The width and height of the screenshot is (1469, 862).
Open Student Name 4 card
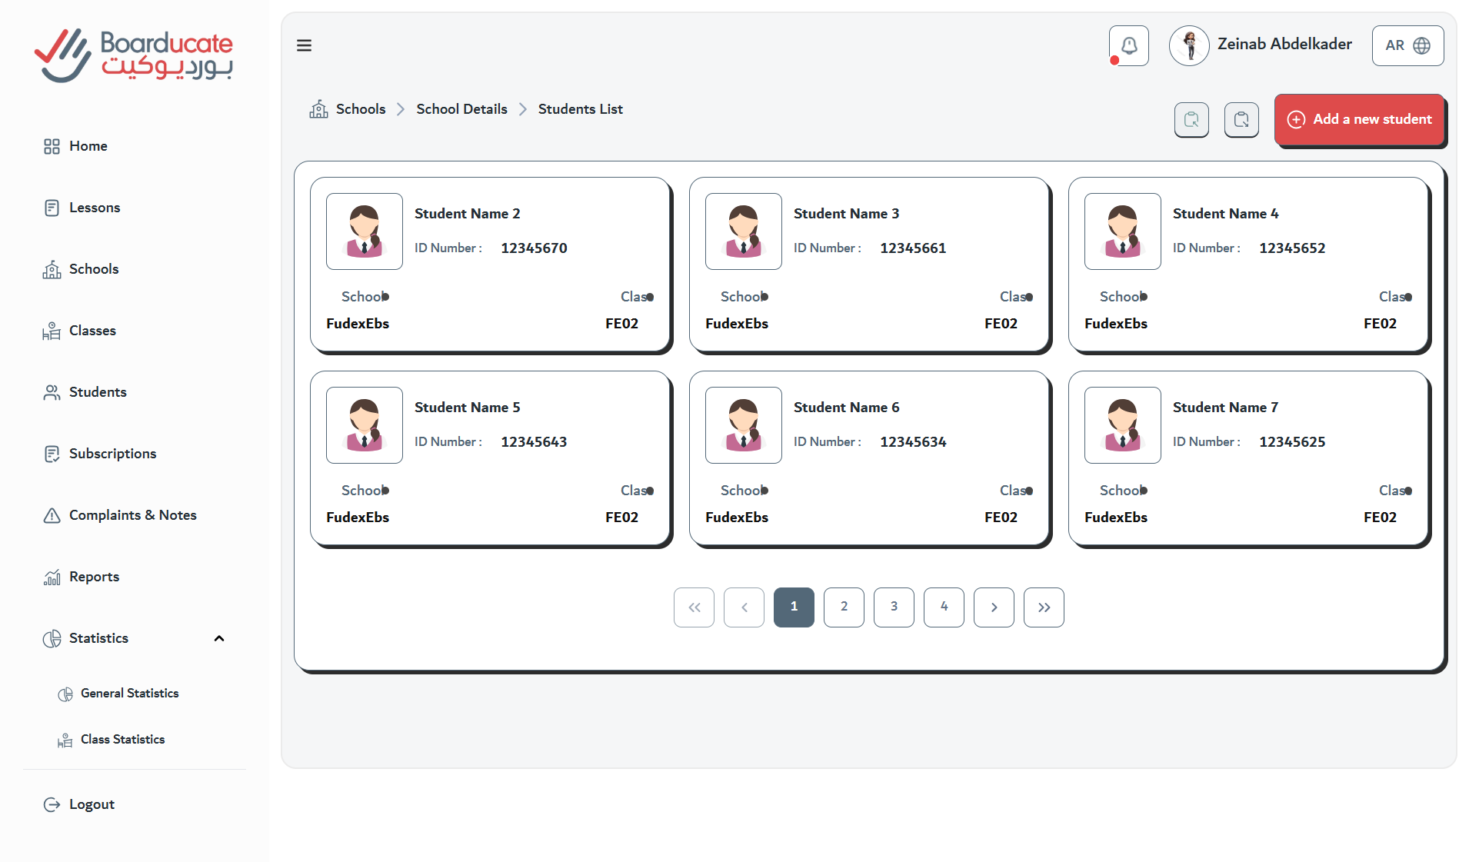coord(1248,265)
